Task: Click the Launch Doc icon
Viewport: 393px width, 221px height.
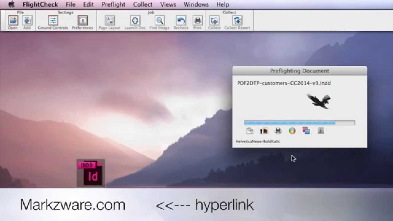Action: point(135,21)
